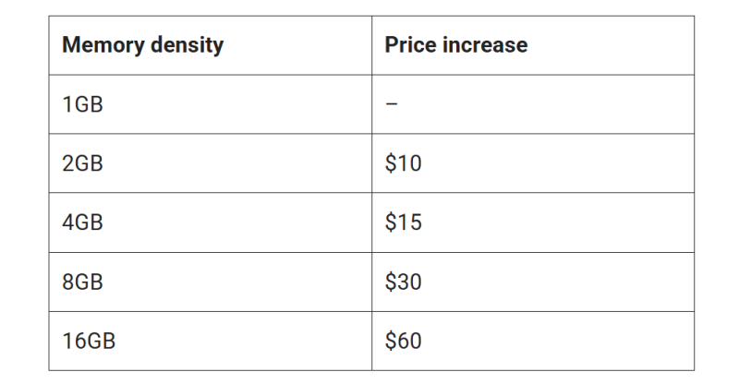Select the 8GB memory cell
The image size is (739, 384).
[82, 282]
